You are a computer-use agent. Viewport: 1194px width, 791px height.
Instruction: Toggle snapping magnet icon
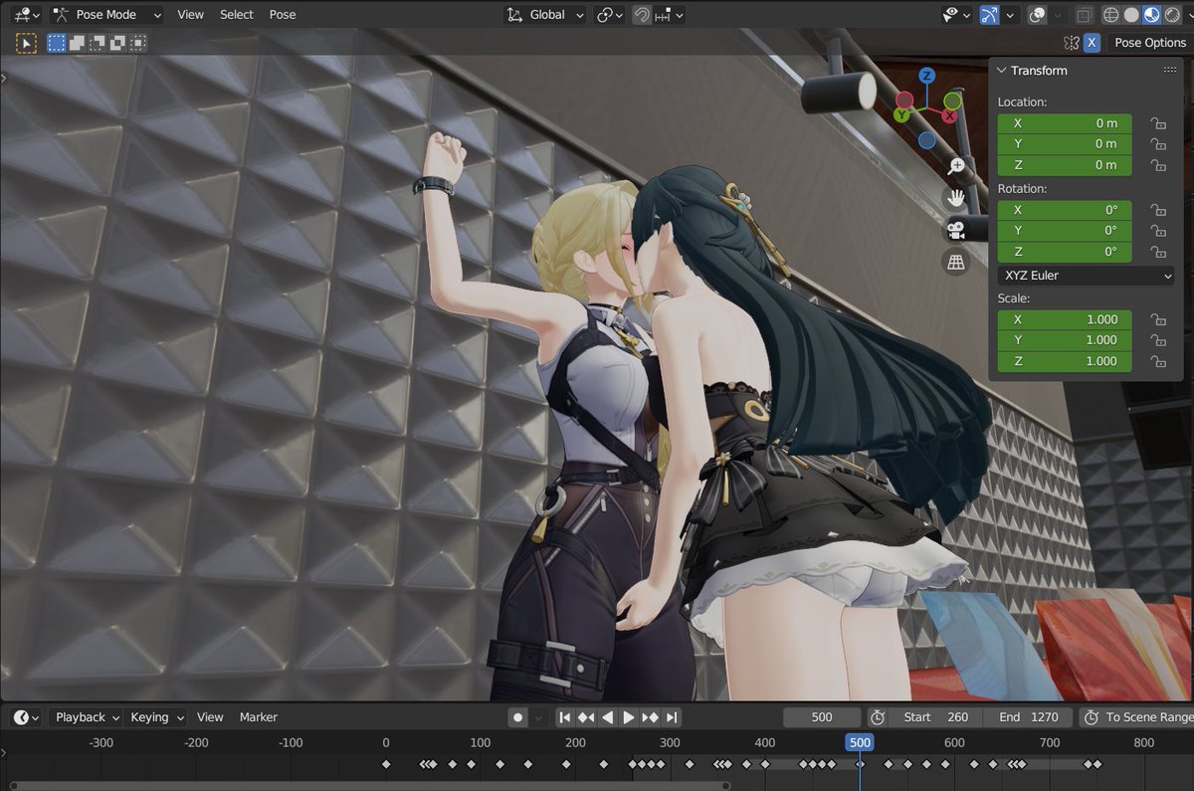[643, 15]
